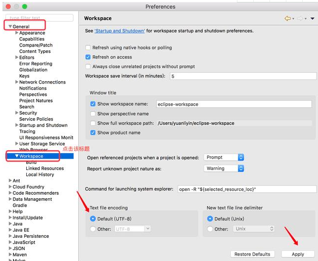Expand the Java preferences category

(10, 224)
